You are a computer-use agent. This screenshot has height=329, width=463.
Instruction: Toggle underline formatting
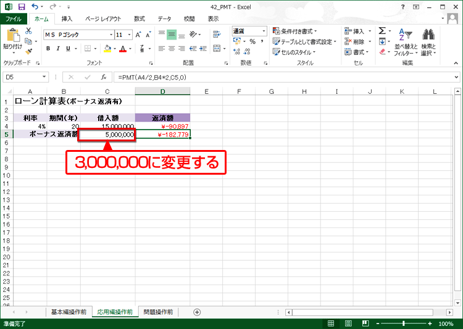click(x=68, y=48)
